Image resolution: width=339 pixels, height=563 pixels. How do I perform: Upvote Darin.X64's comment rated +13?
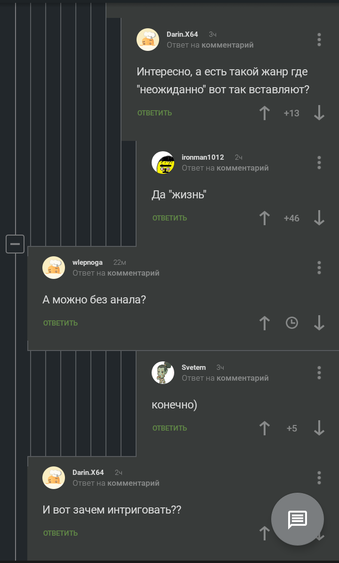click(265, 113)
